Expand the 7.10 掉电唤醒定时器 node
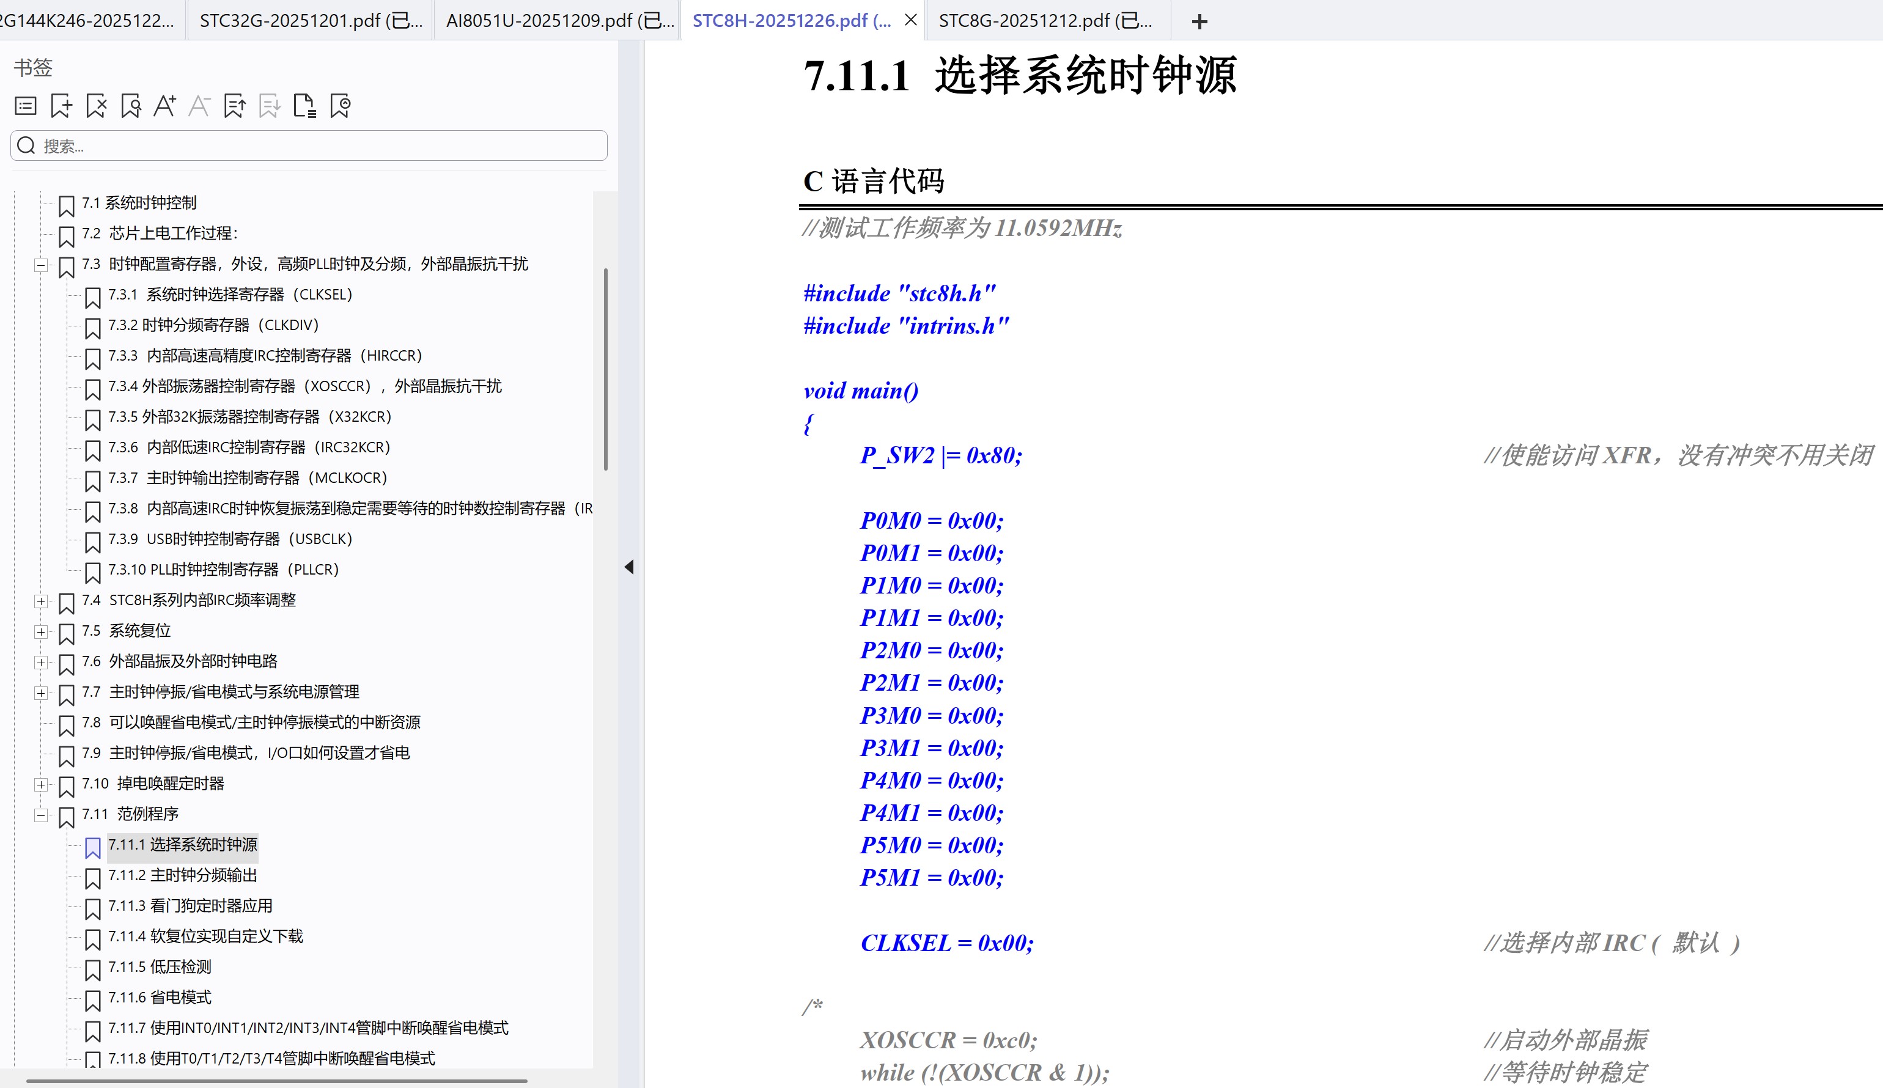The width and height of the screenshot is (1883, 1088). pyautogui.click(x=41, y=785)
